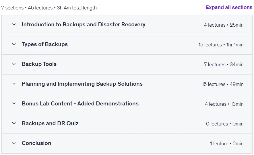Open chevron next to Types of Backups
This screenshot has width=254, height=155.
tap(14, 44)
